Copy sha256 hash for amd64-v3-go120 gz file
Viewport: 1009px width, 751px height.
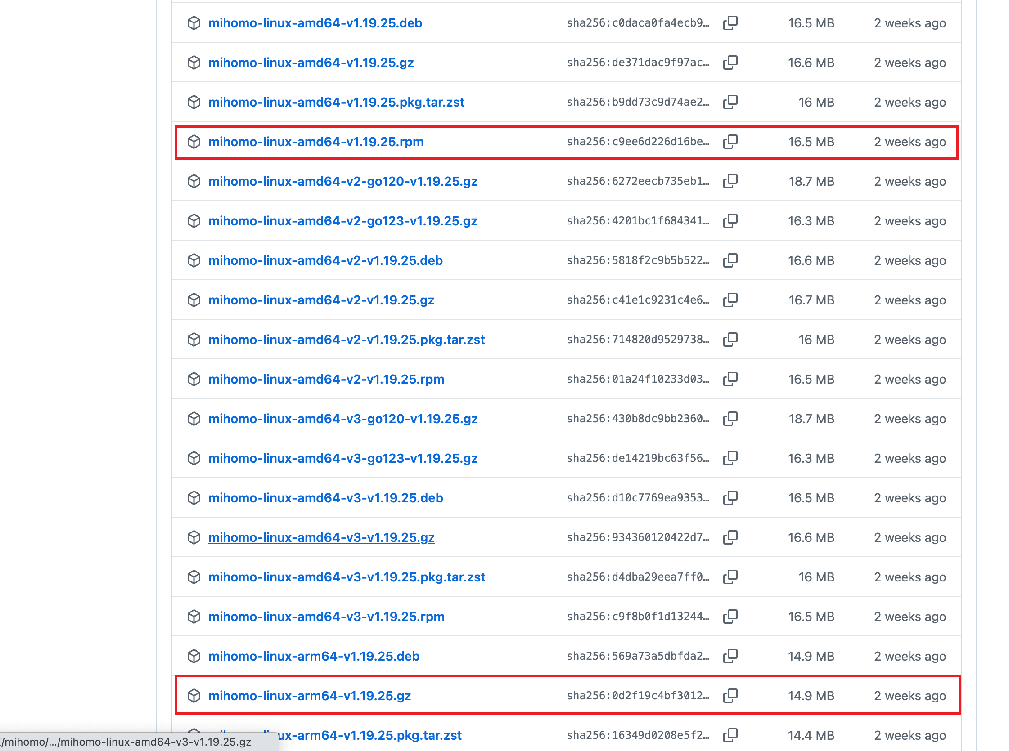click(730, 419)
